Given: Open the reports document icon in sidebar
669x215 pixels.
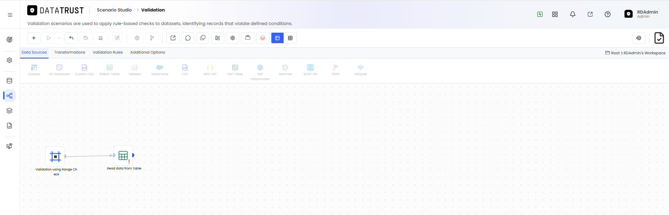Looking at the screenshot, I should pyautogui.click(x=9, y=126).
